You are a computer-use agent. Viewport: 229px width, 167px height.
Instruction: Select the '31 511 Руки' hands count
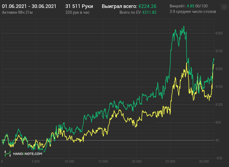point(79,6)
